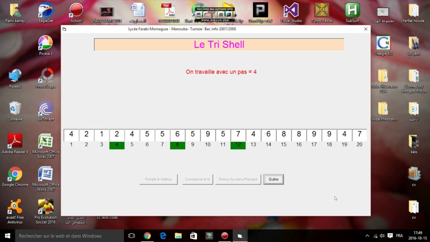The height and width of the screenshot is (242, 430).
Task: Show hidden system tray icons
Action: (367, 236)
